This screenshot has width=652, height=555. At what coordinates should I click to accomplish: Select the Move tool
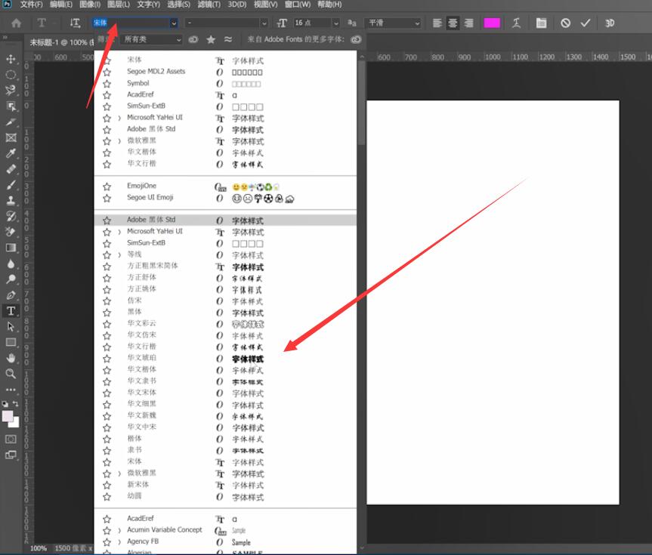point(11,59)
